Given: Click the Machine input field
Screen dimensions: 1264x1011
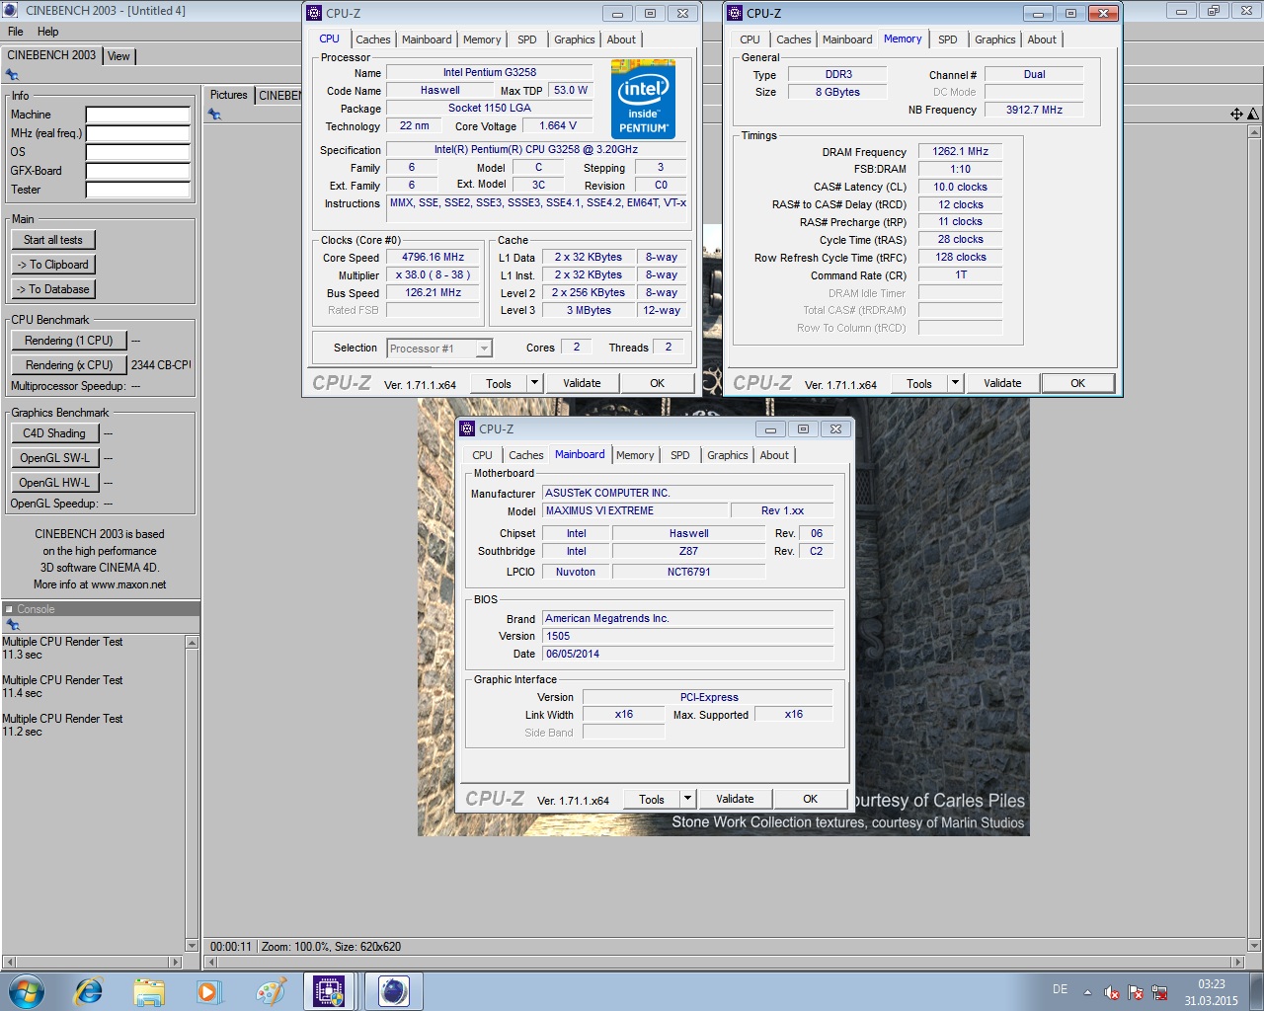Looking at the screenshot, I should [x=137, y=115].
